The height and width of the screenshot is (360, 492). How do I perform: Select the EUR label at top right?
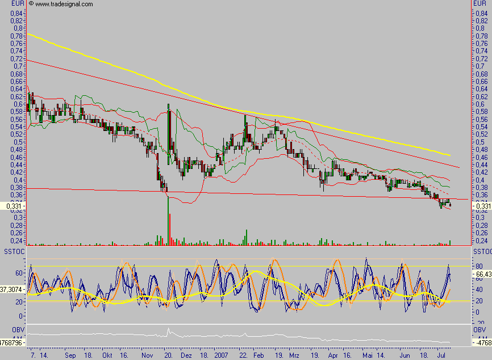pyautogui.click(x=478, y=4)
